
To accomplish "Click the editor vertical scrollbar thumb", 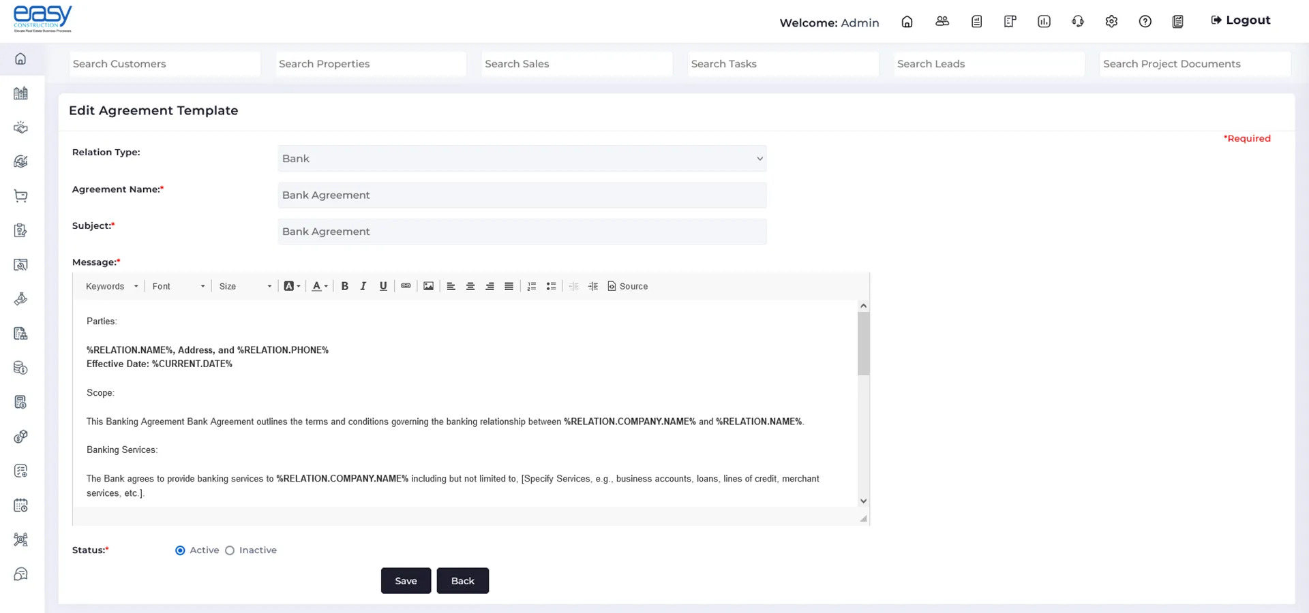I will tap(864, 343).
